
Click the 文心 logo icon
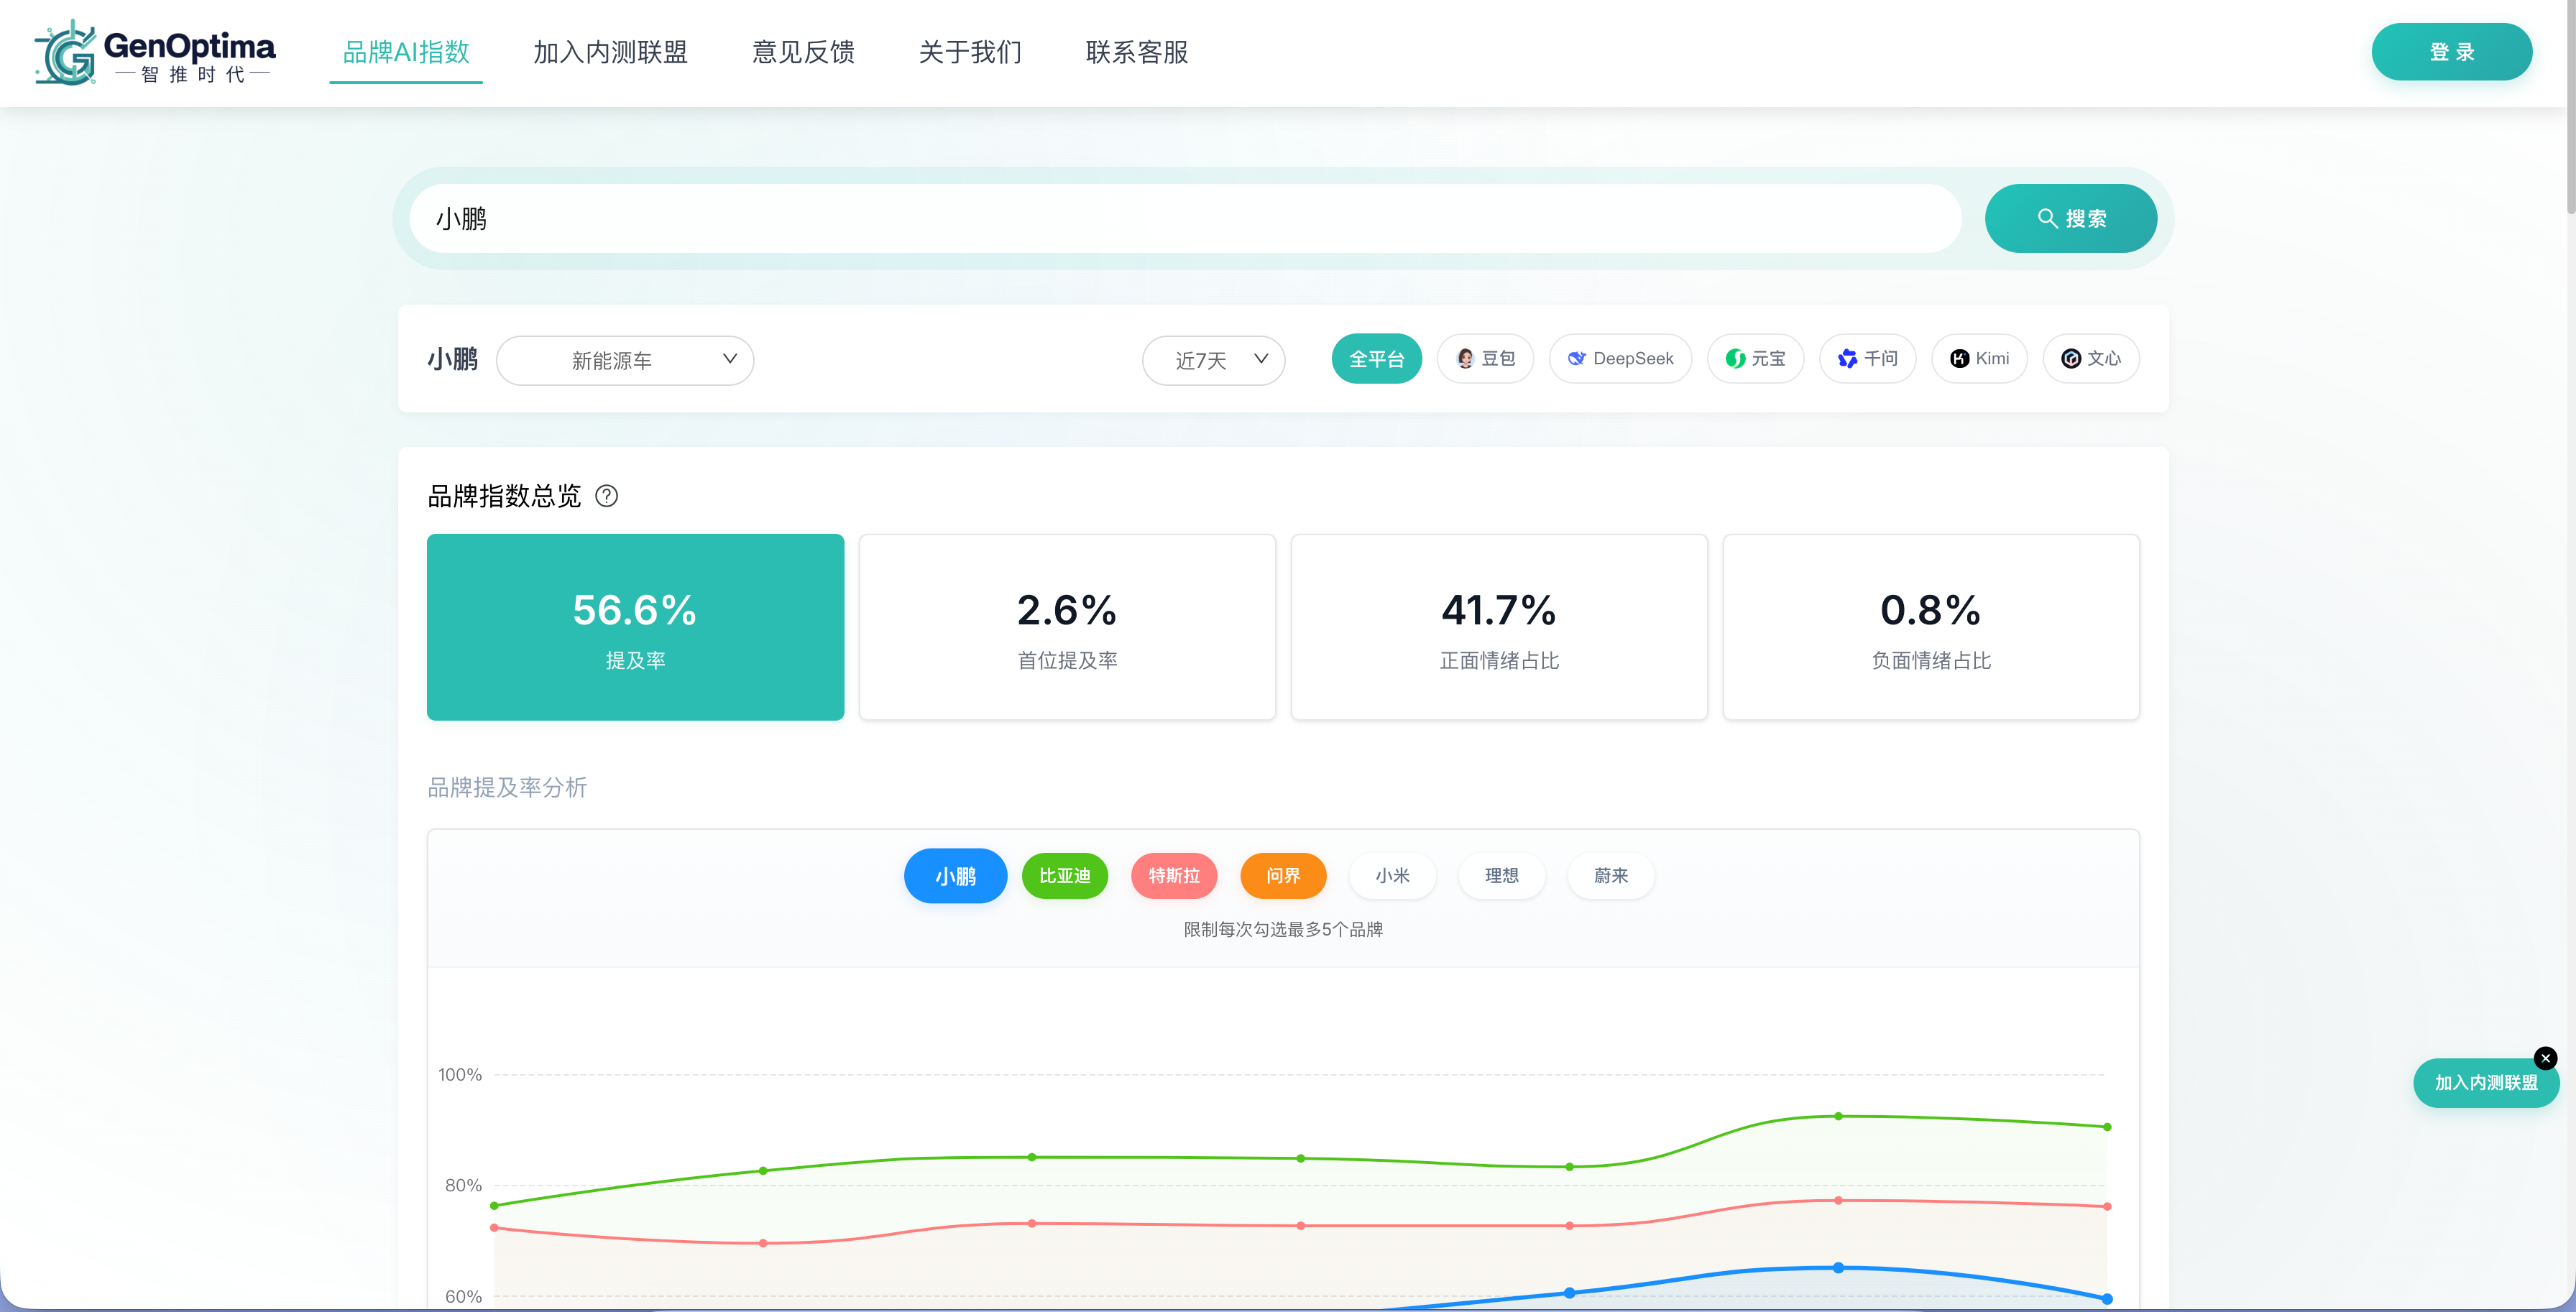(x=2071, y=359)
